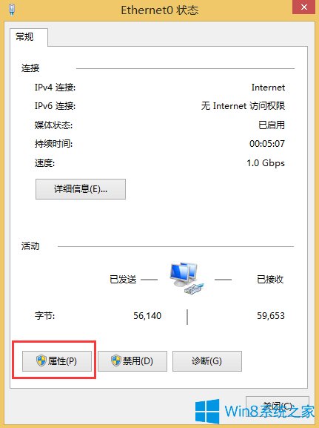Image resolution: width=319 pixels, height=428 pixels.
Task: Click the Windows logo watermark
Action: click(207, 412)
